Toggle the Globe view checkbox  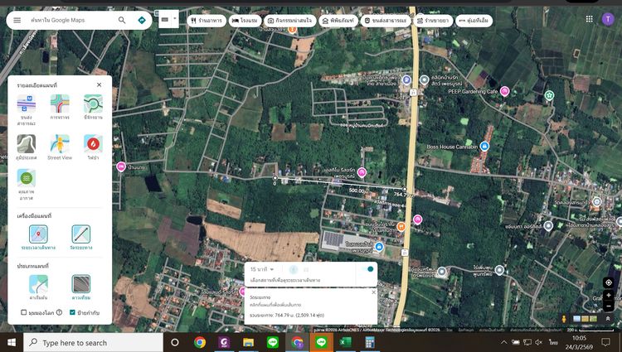[24, 312]
